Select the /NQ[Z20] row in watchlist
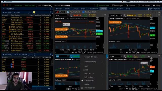Screen dimensions: 162x91 pyautogui.click(x=26, y=43)
